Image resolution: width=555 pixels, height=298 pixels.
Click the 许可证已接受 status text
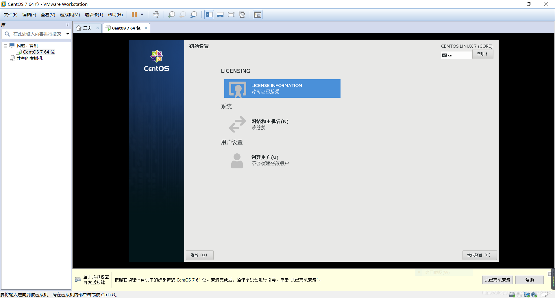click(265, 92)
